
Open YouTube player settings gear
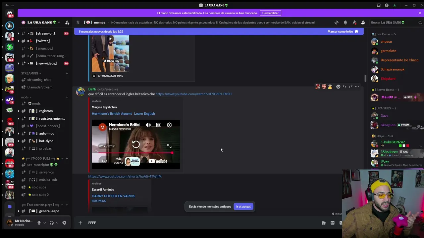(x=169, y=125)
